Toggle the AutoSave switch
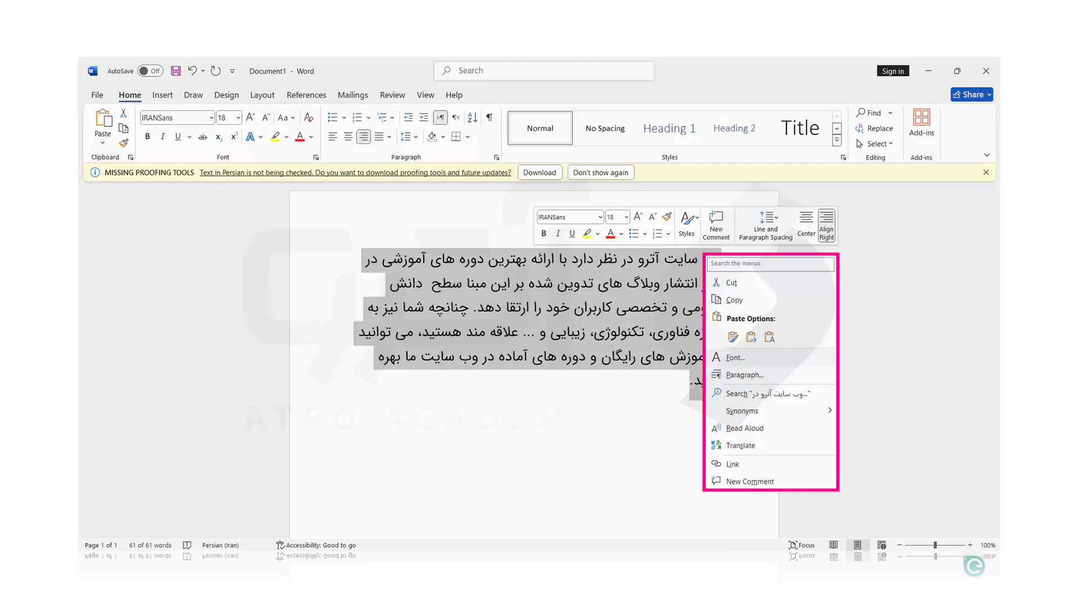This screenshot has width=1079, height=607. coord(150,71)
